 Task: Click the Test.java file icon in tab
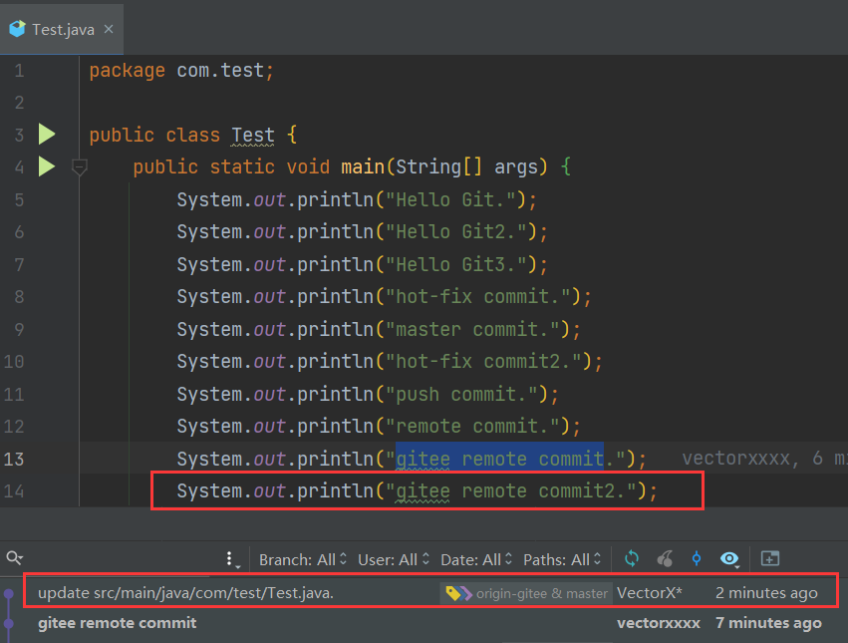coord(17,29)
